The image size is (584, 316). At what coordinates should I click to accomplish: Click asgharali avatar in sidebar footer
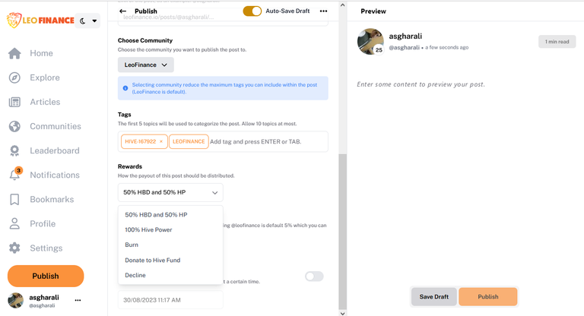pyautogui.click(x=16, y=300)
